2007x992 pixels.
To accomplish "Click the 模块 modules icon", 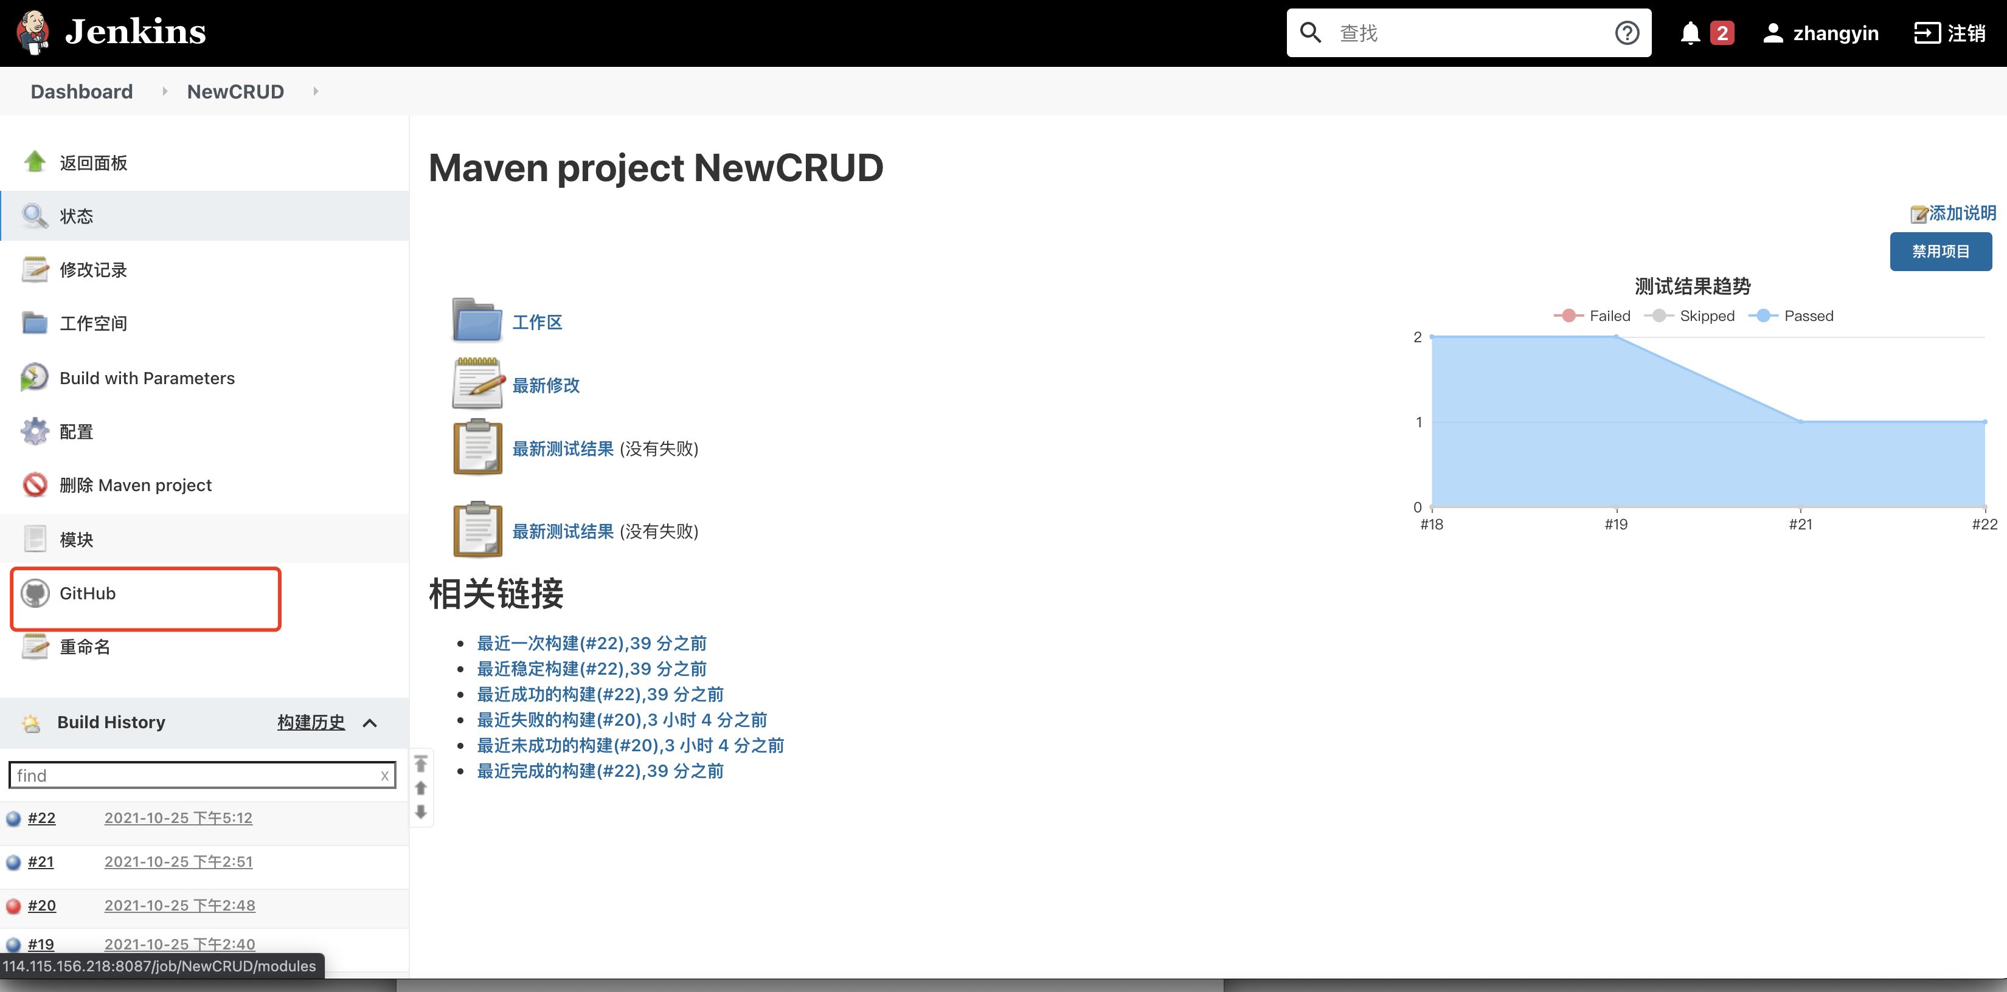I will [x=34, y=538].
